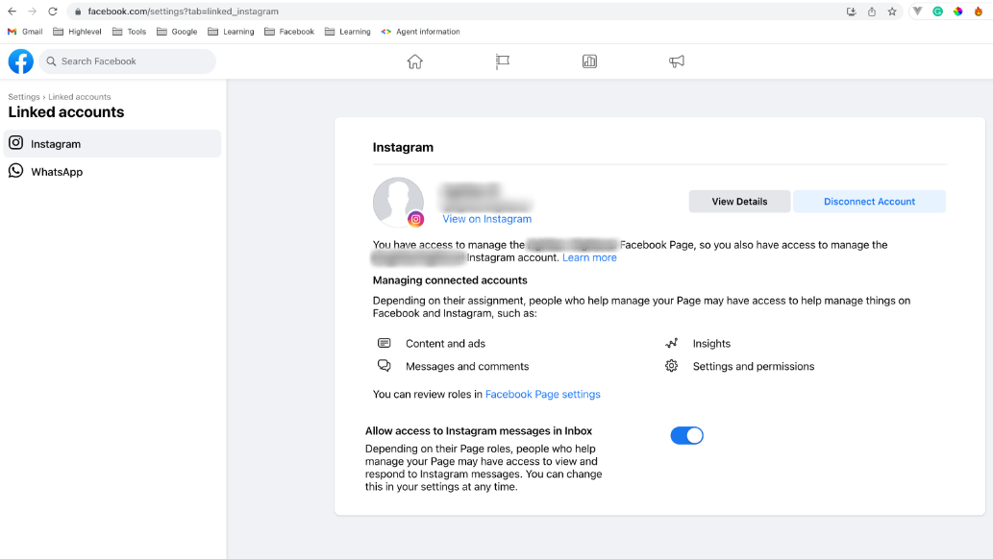Viewport: 993px width, 559px height.
Task: Open Agent information bookmark
Action: coord(420,32)
